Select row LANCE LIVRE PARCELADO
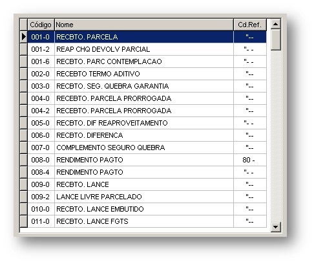 tap(147, 197)
